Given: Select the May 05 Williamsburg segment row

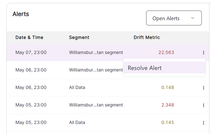Looking at the screenshot, I should pyautogui.click(x=108, y=105).
